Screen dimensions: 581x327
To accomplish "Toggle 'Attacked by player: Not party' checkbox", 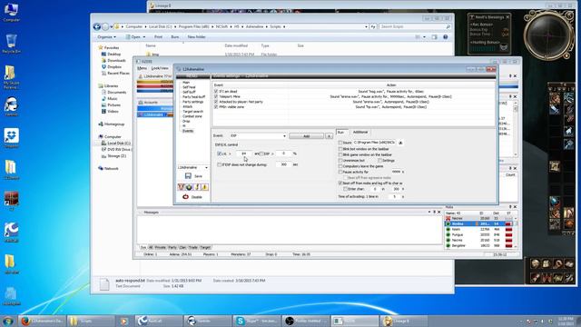I will [216, 102].
